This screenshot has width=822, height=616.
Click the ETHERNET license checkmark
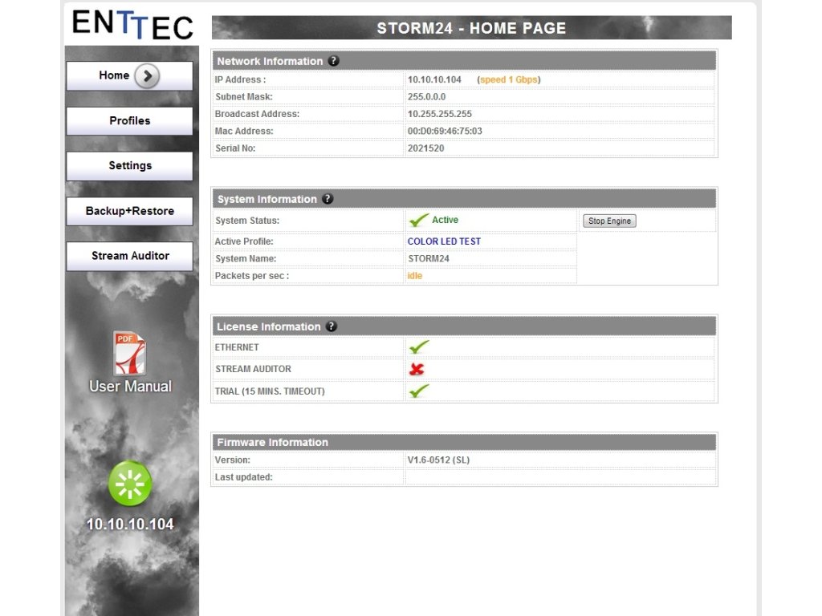pyautogui.click(x=418, y=346)
